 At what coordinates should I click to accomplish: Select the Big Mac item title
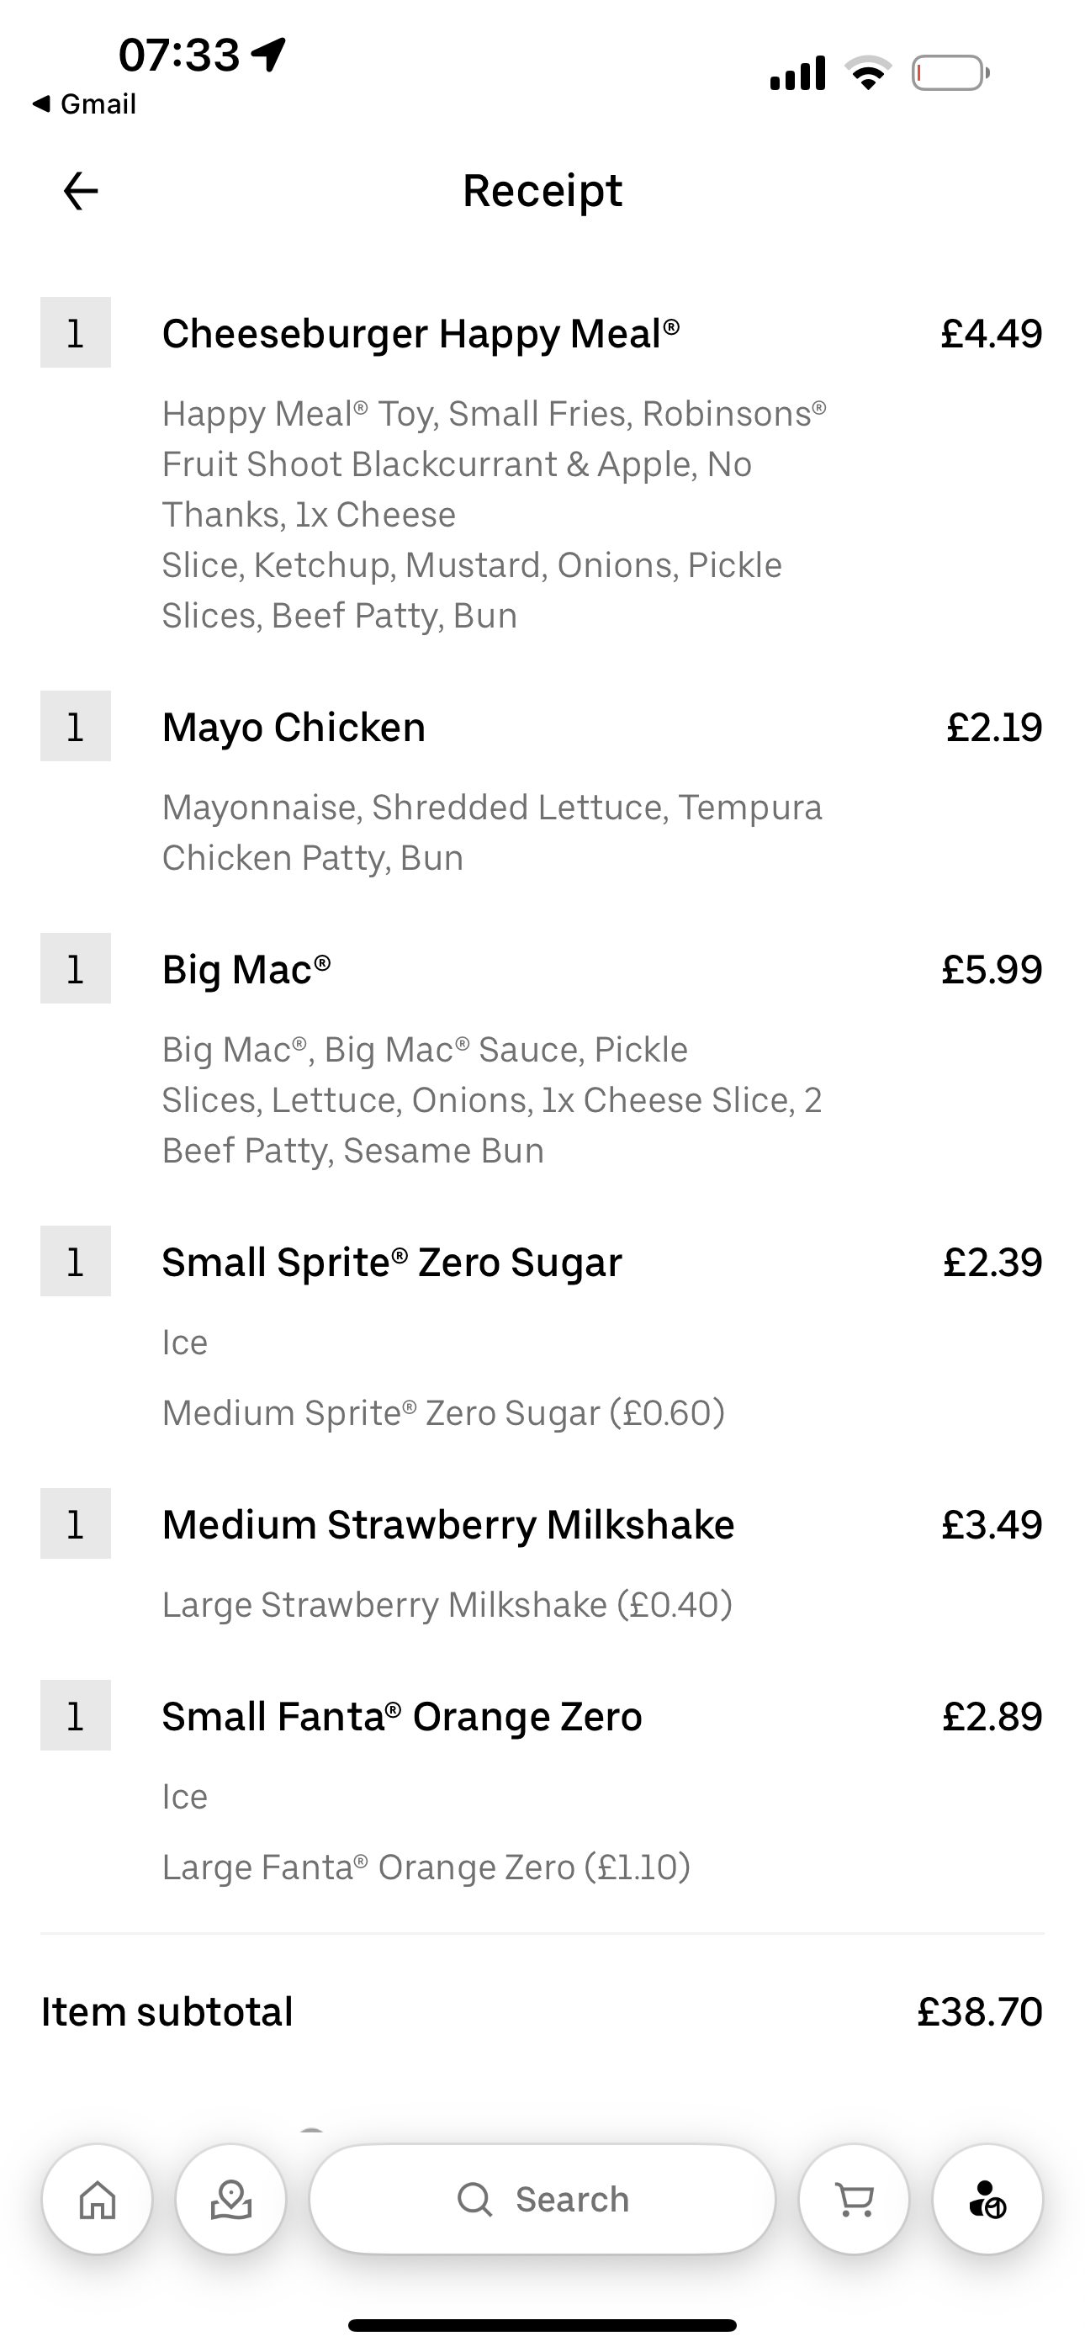click(x=246, y=970)
